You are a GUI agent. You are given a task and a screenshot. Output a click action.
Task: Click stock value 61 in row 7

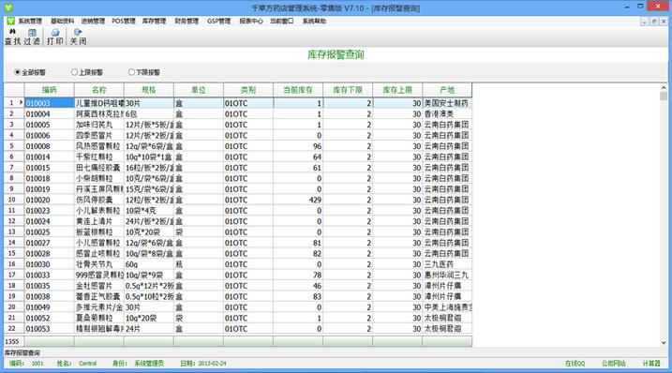[x=298, y=168]
